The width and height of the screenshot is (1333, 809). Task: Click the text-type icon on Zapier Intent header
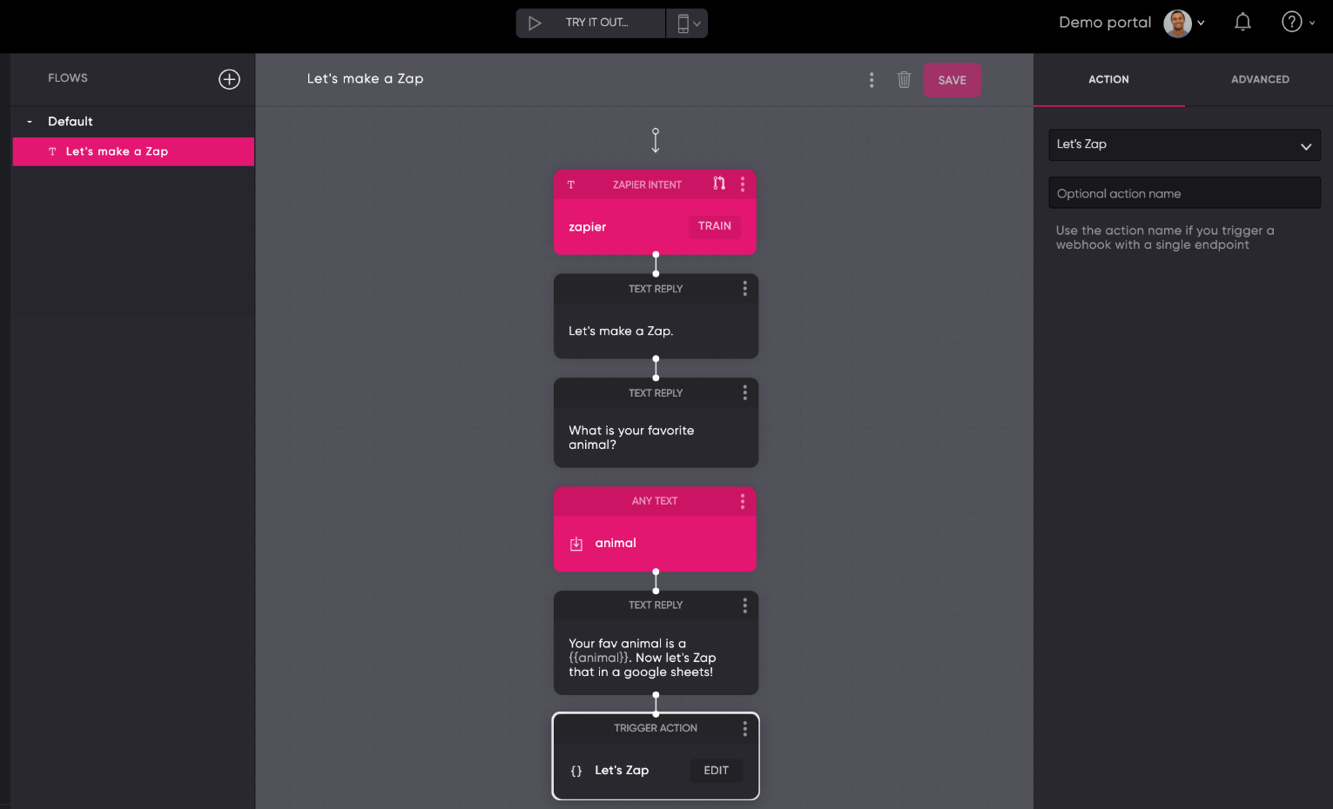(571, 184)
